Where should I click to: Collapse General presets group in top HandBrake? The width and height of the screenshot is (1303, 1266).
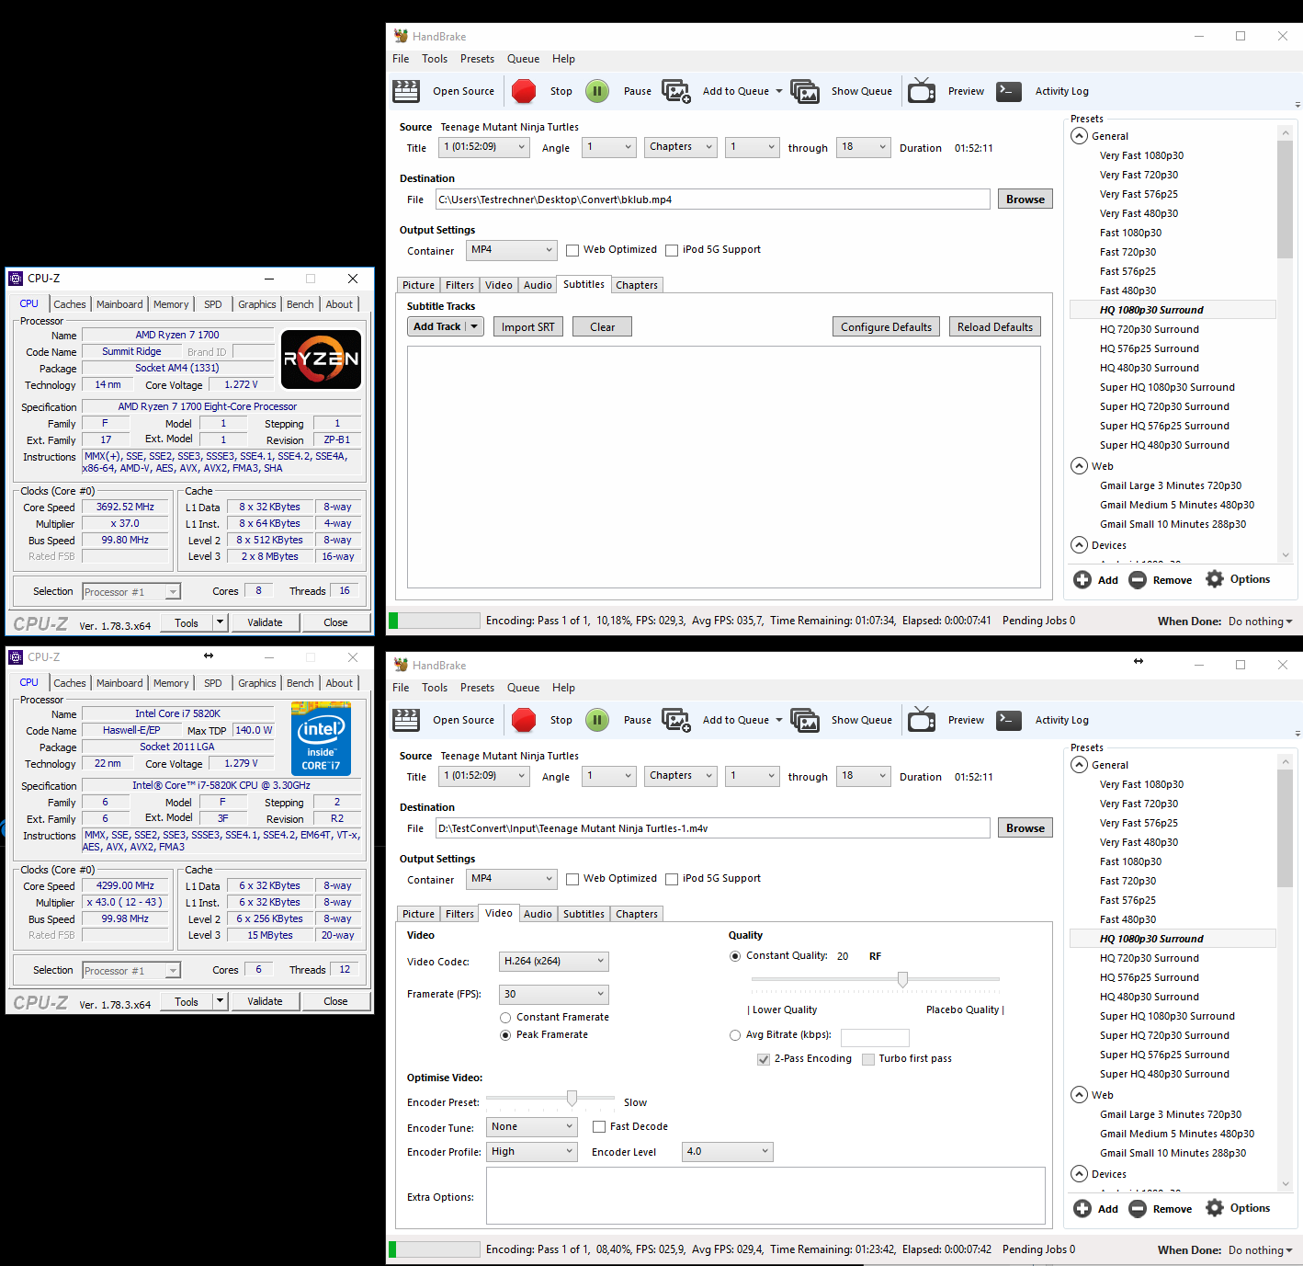(x=1080, y=136)
